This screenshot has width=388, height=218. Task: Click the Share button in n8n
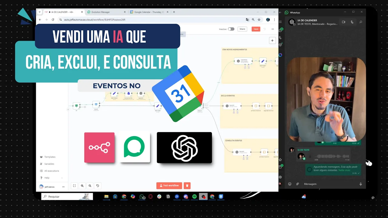coord(242,29)
